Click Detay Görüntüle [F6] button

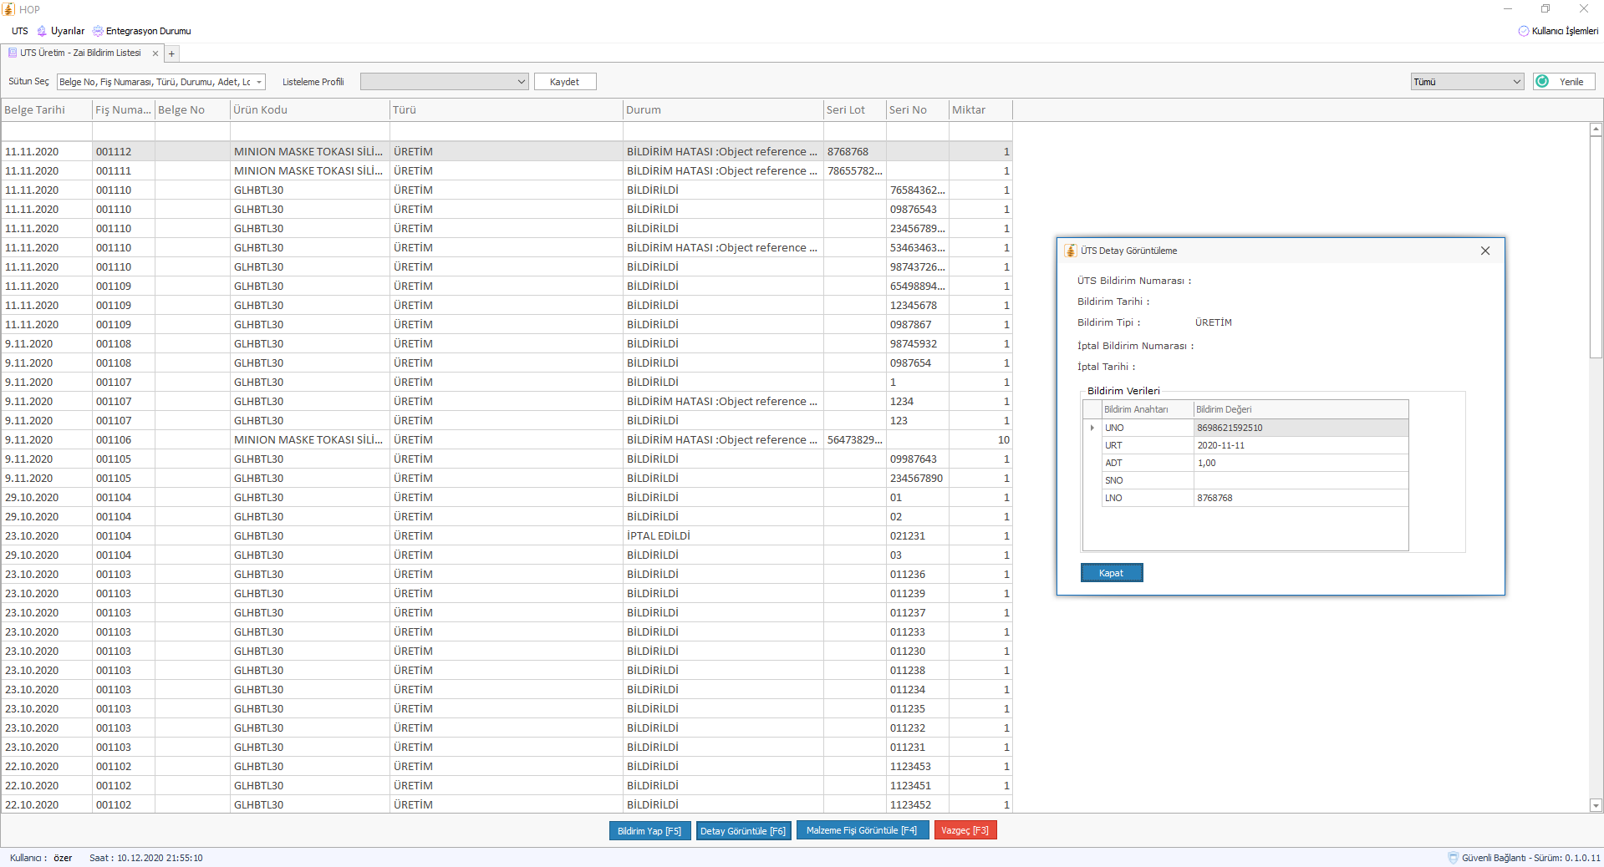coord(743,830)
